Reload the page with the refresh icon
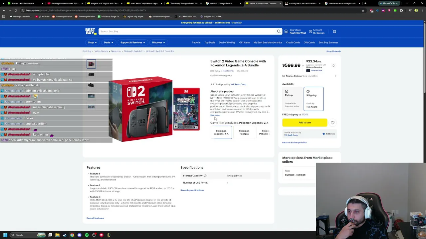 pyautogui.click(x=16, y=10)
